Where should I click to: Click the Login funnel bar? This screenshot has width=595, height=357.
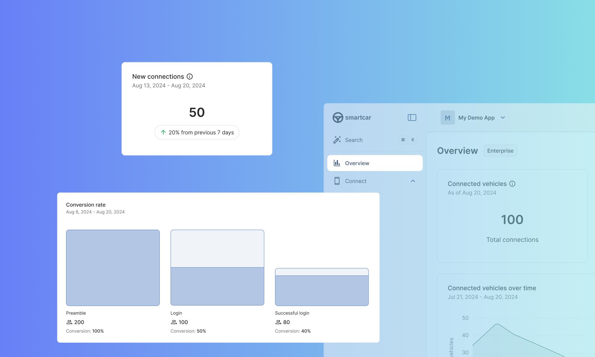(217, 268)
